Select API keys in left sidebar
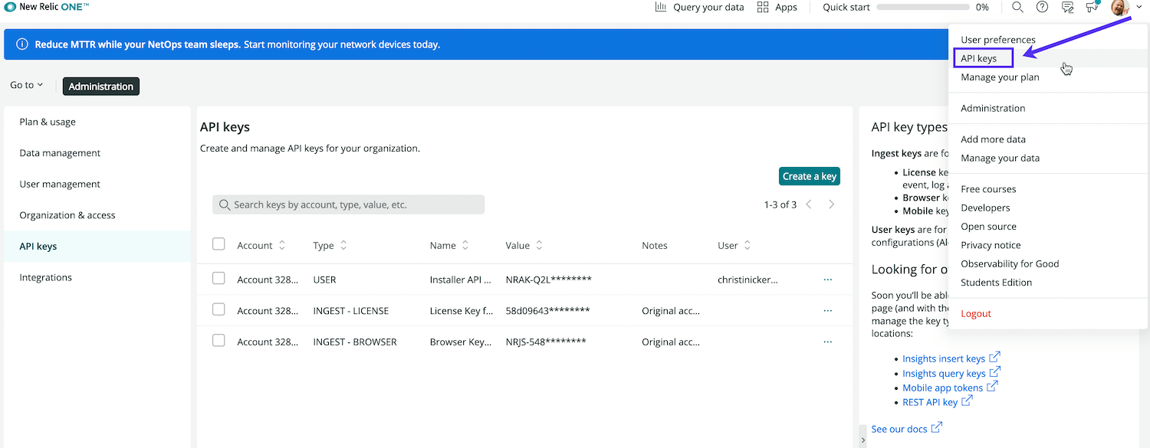The width and height of the screenshot is (1150, 448). point(97,246)
